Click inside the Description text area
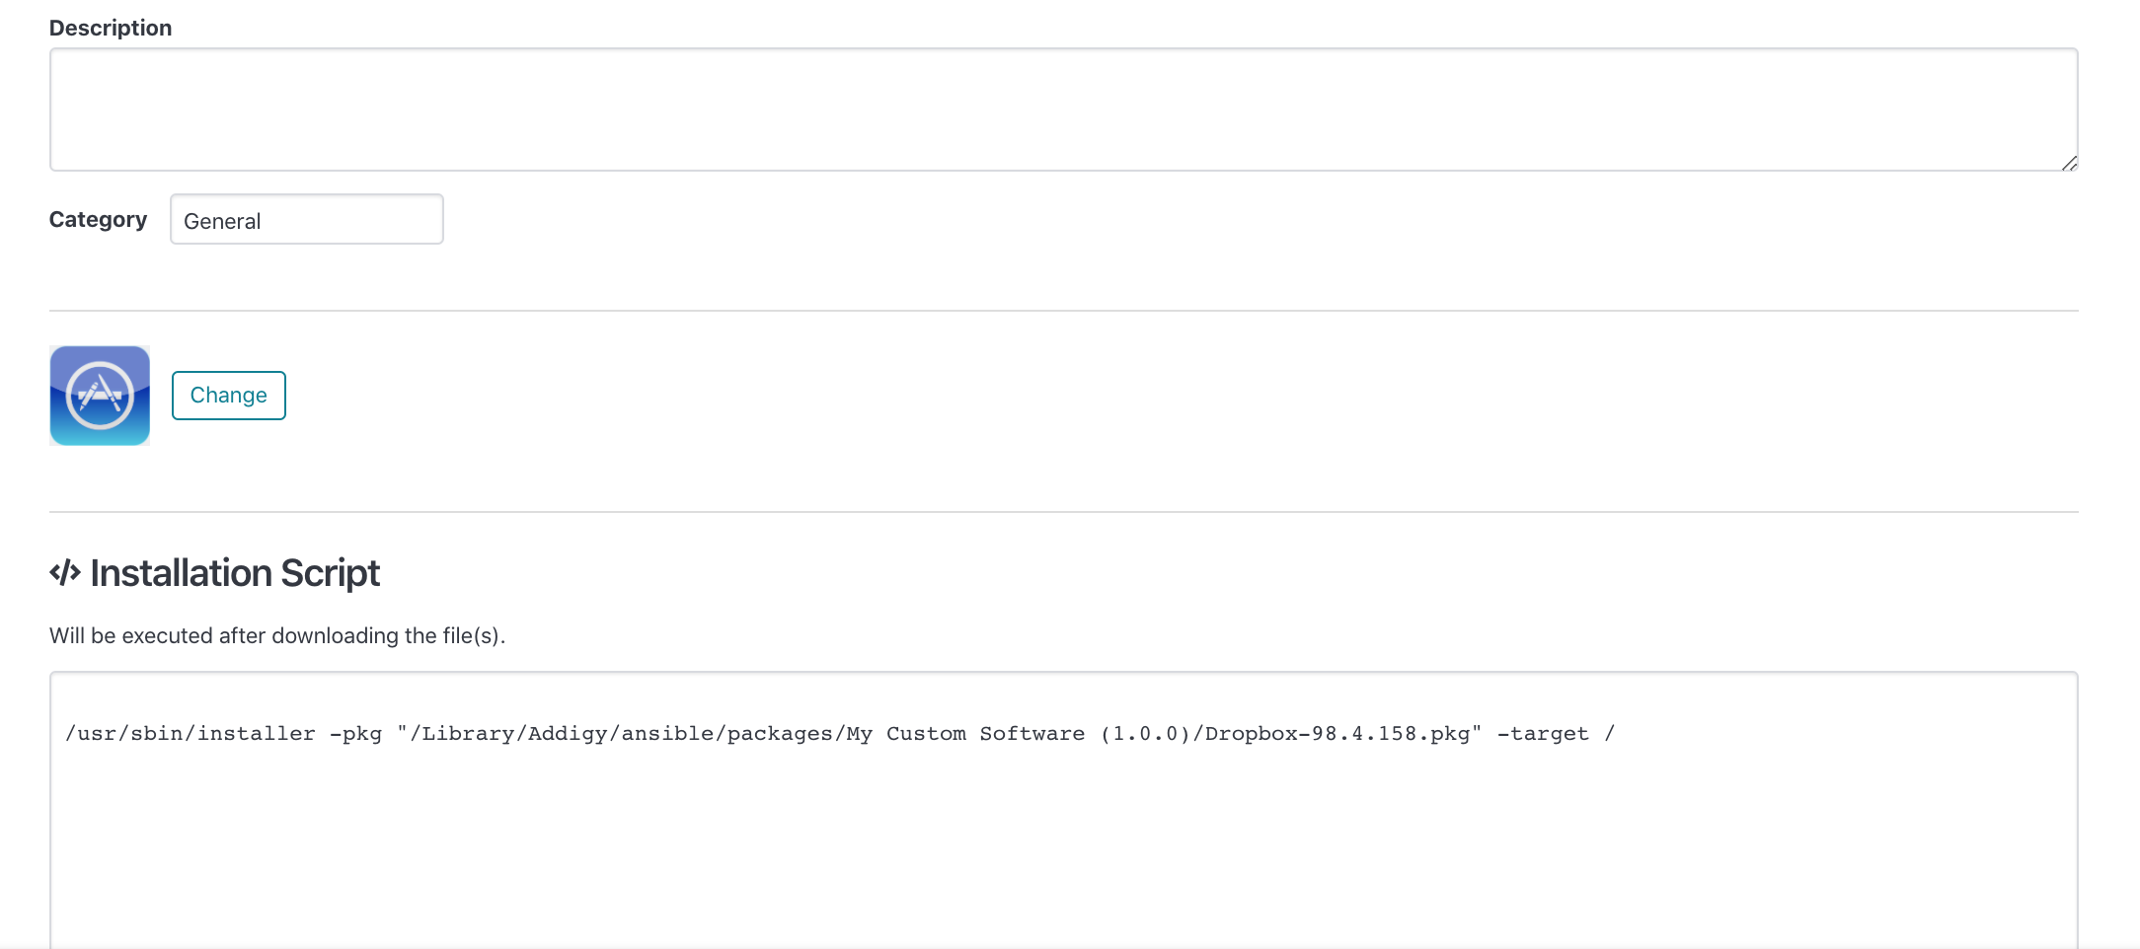Image resolution: width=2140 pixels, height=949 pixels. tap(1061, 109)
